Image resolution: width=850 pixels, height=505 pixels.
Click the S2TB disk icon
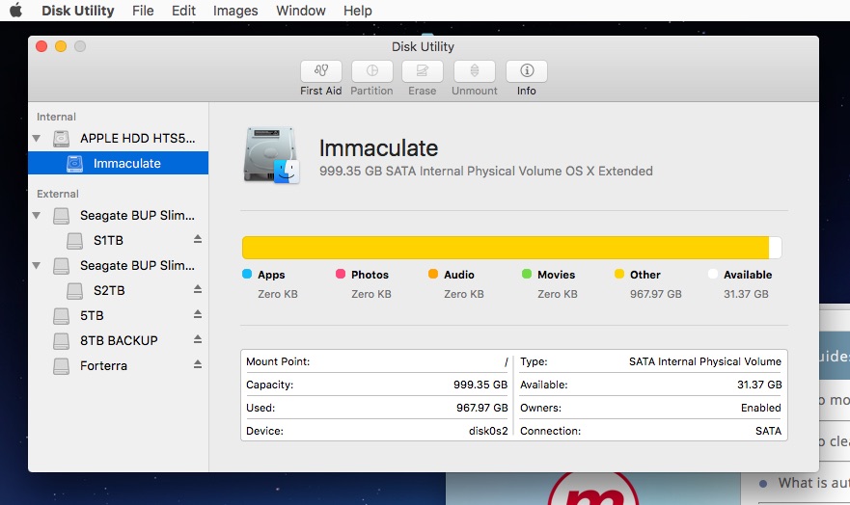click(75, 291)
